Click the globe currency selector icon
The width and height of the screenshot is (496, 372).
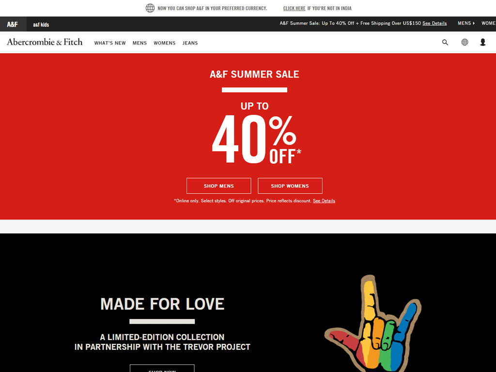[465, 42]
